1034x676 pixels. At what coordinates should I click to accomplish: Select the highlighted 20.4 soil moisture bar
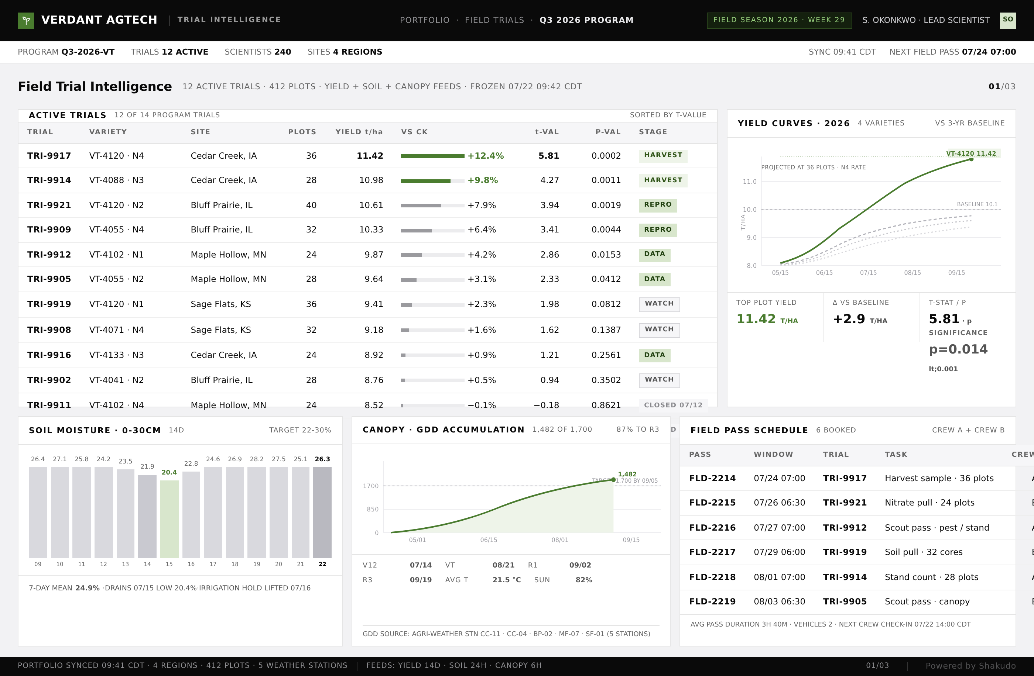[169, 518]
